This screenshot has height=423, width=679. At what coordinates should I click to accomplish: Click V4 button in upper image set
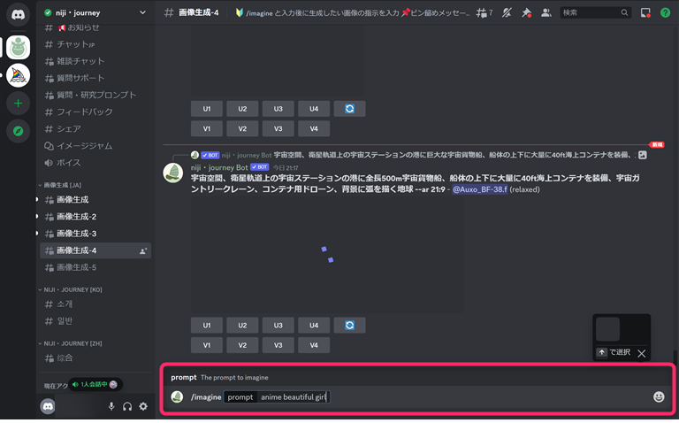coord(314,128)
